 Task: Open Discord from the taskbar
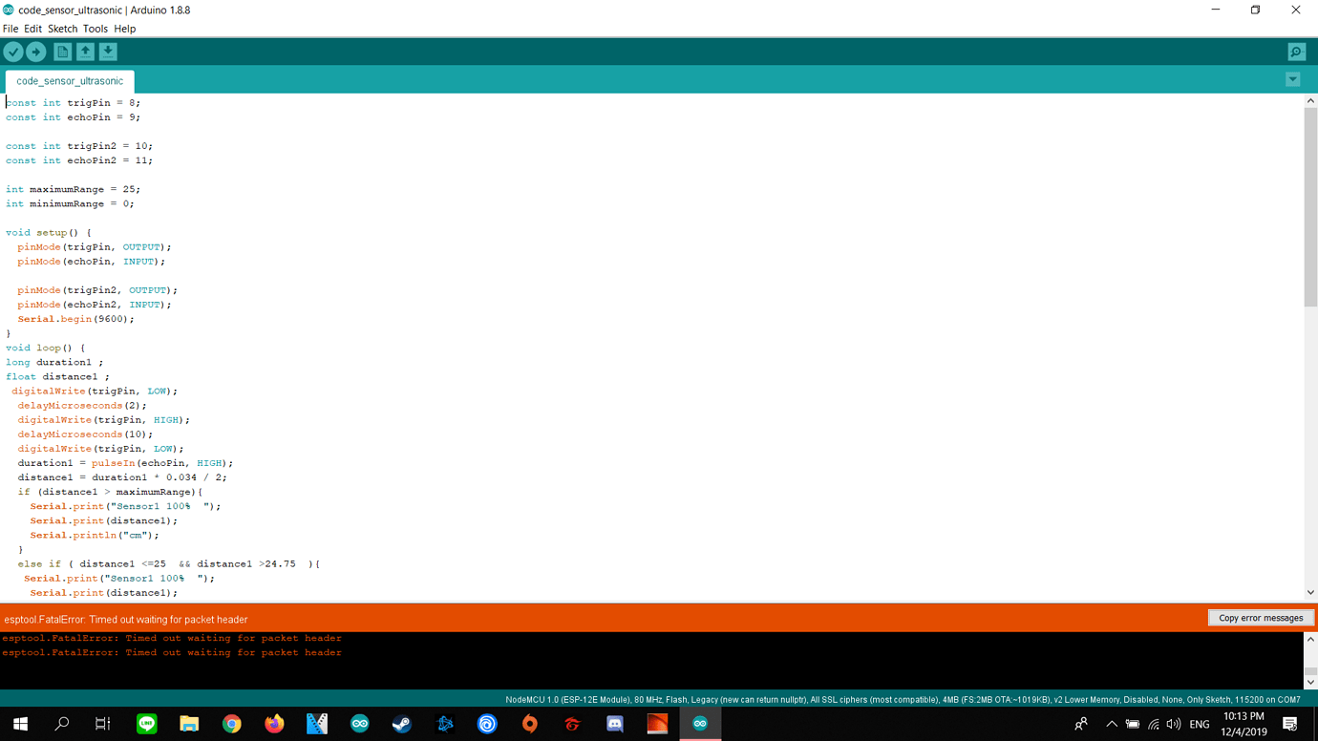(x=614, y=724)
